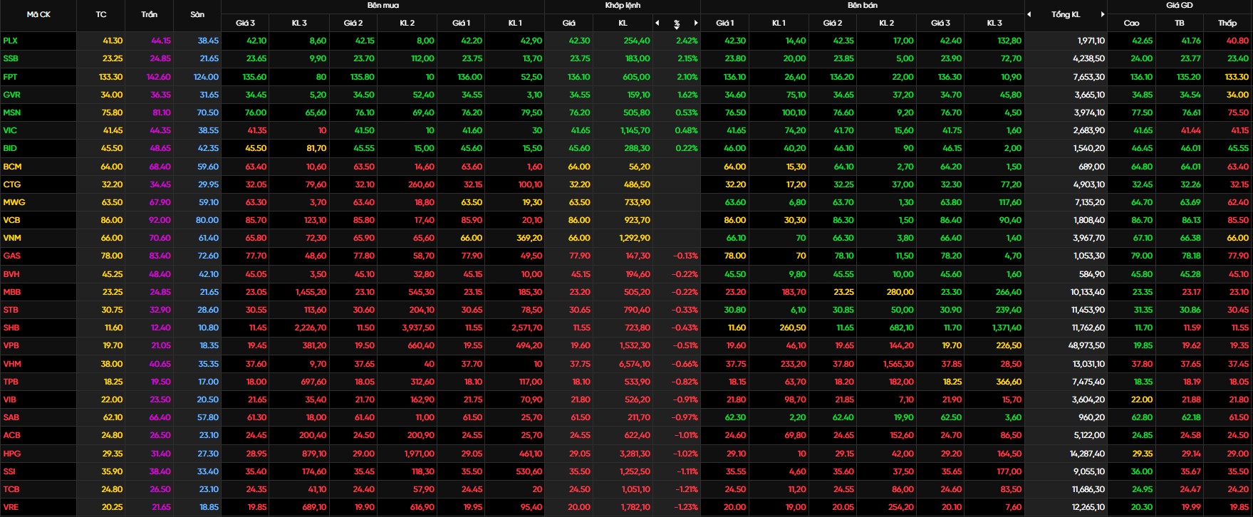
Task: Select the VPB ticker
Action: (11, 345)
